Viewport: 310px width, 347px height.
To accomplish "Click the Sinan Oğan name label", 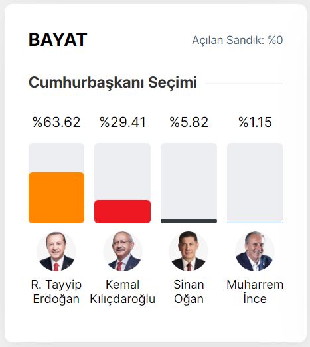I will [x=189, y=292].
